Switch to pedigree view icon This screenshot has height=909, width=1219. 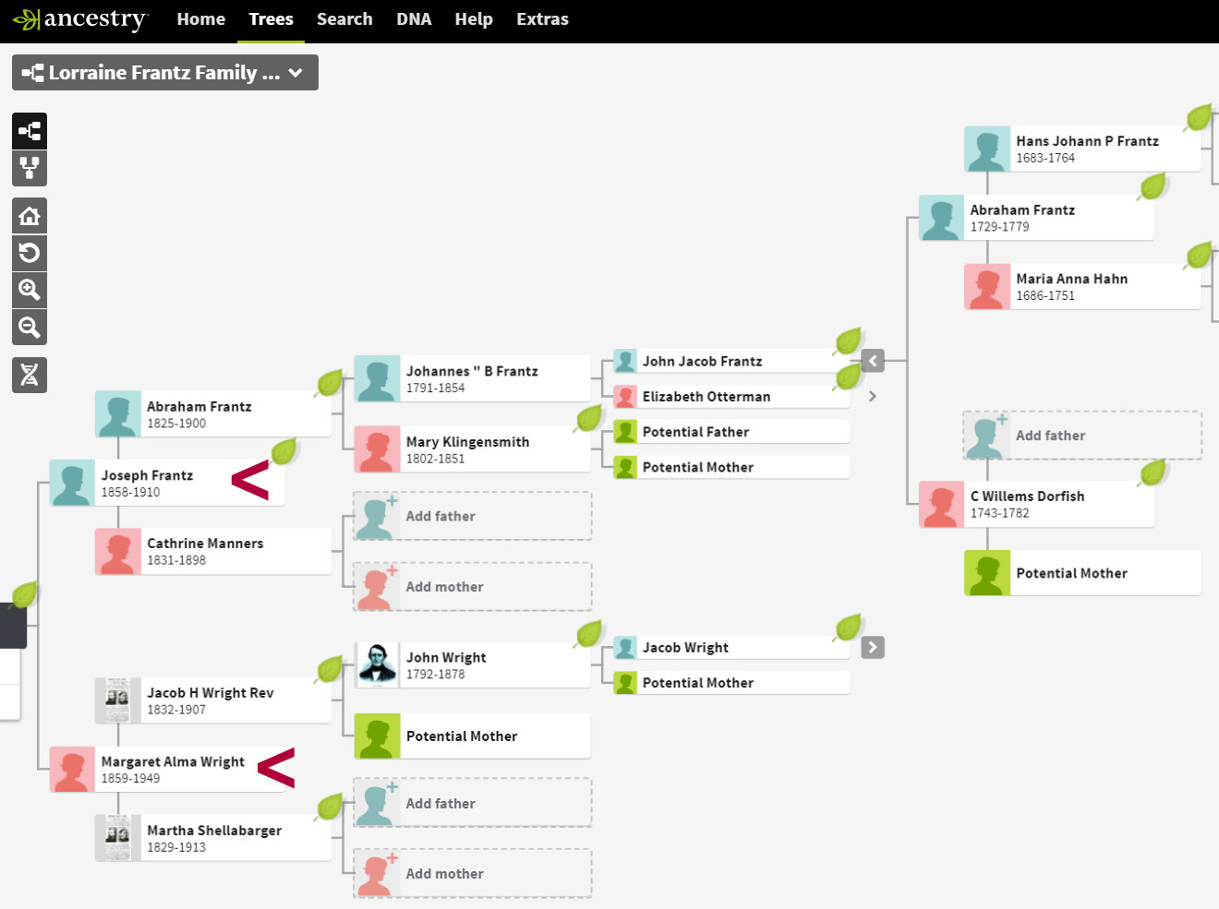30,131
